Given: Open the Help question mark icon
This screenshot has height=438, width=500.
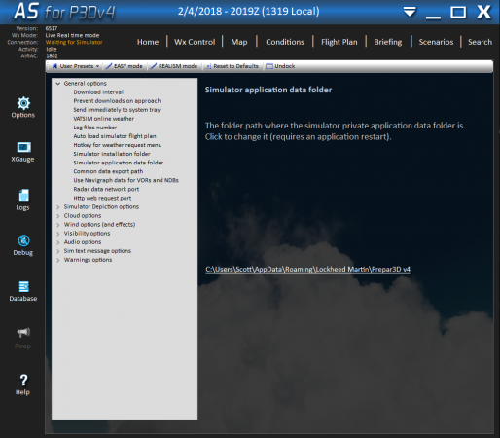Looking at the screenshot, I should 23,380.
